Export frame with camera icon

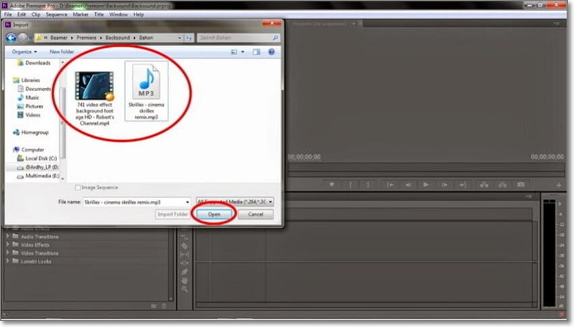521,185
